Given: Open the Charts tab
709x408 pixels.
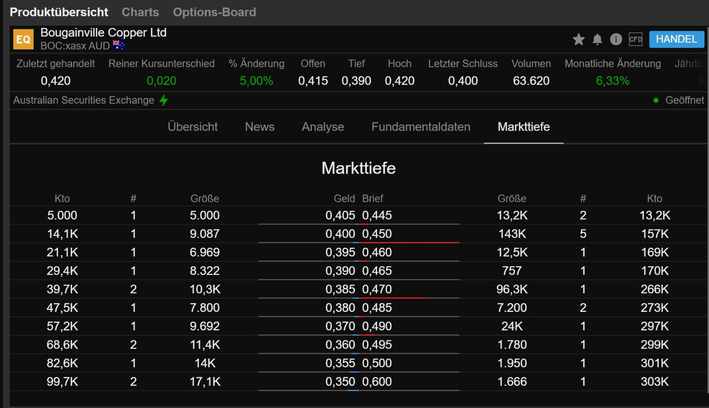Looking at the screenshot, I should 140,12.
